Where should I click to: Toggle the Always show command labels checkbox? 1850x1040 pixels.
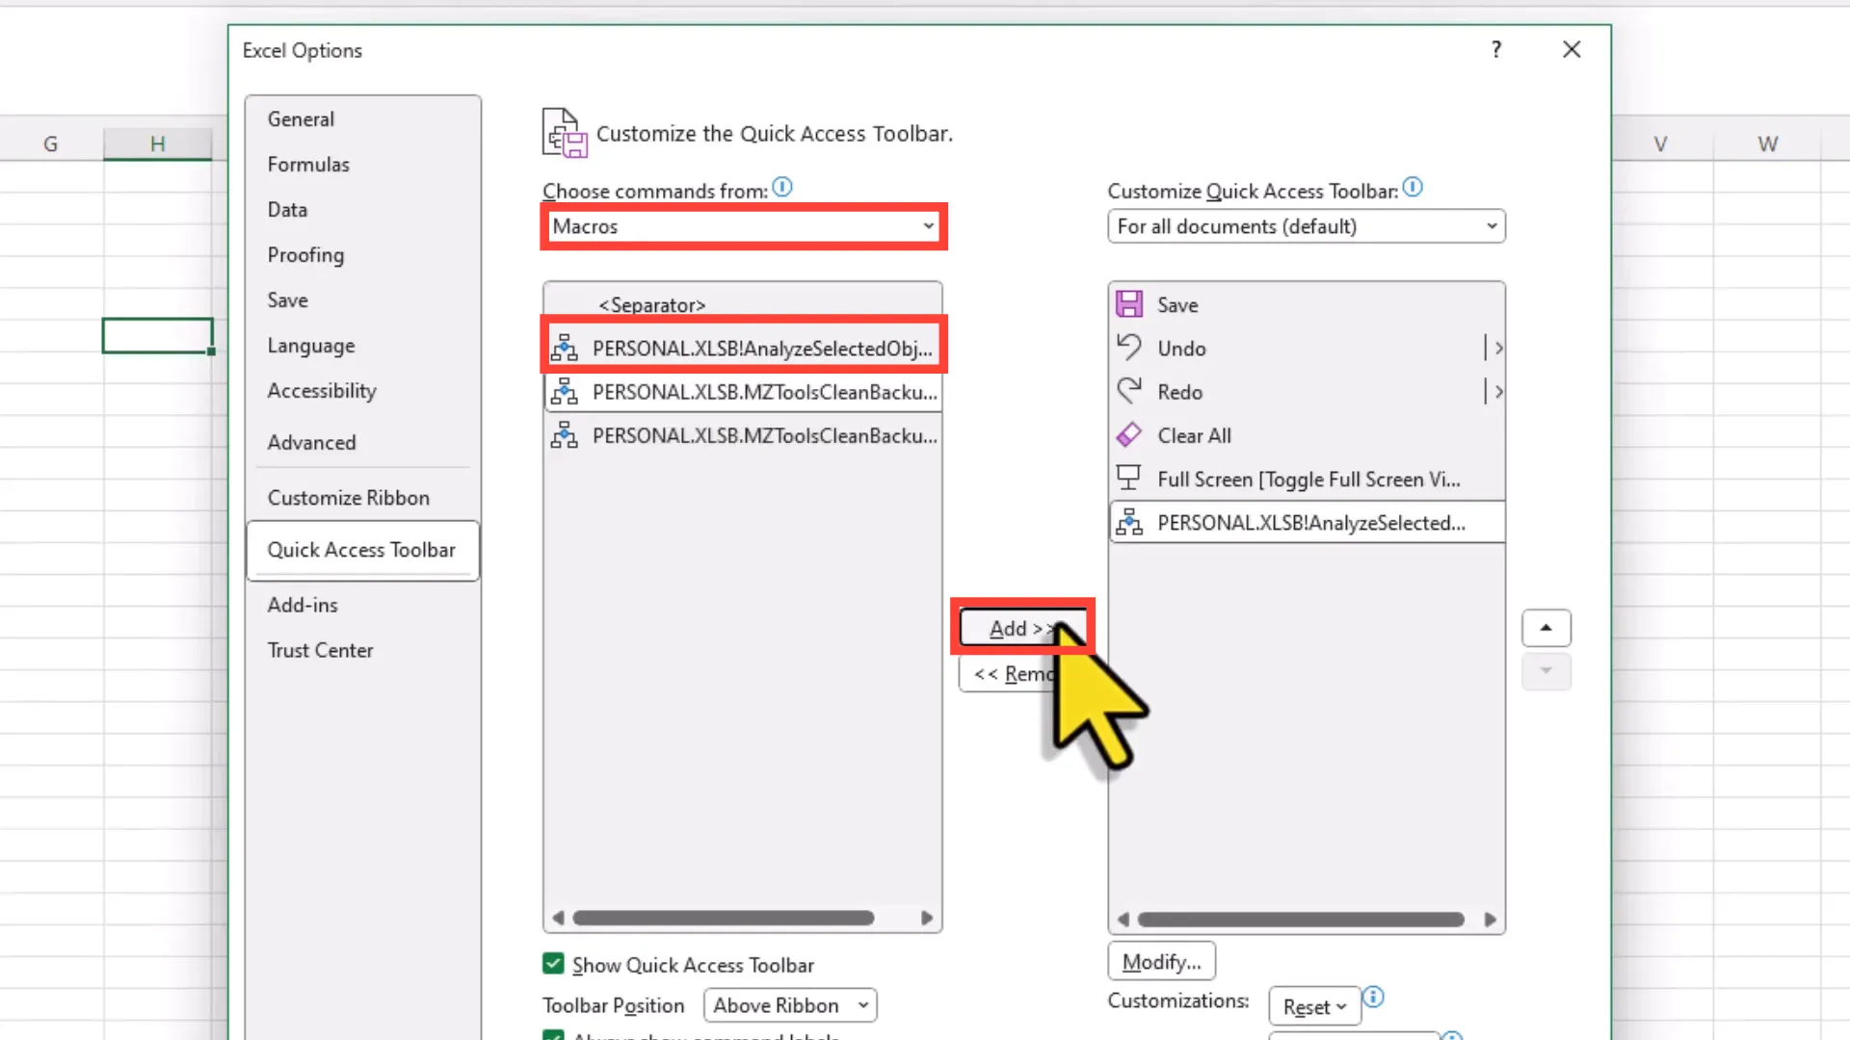(553, 1035)
